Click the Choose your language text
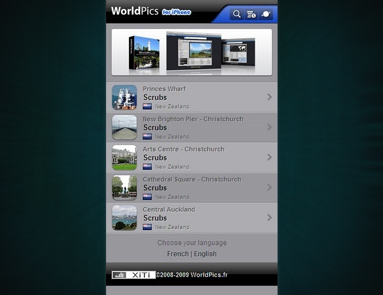The width and height of the screenshot is (383, 295). click(192, 242)
